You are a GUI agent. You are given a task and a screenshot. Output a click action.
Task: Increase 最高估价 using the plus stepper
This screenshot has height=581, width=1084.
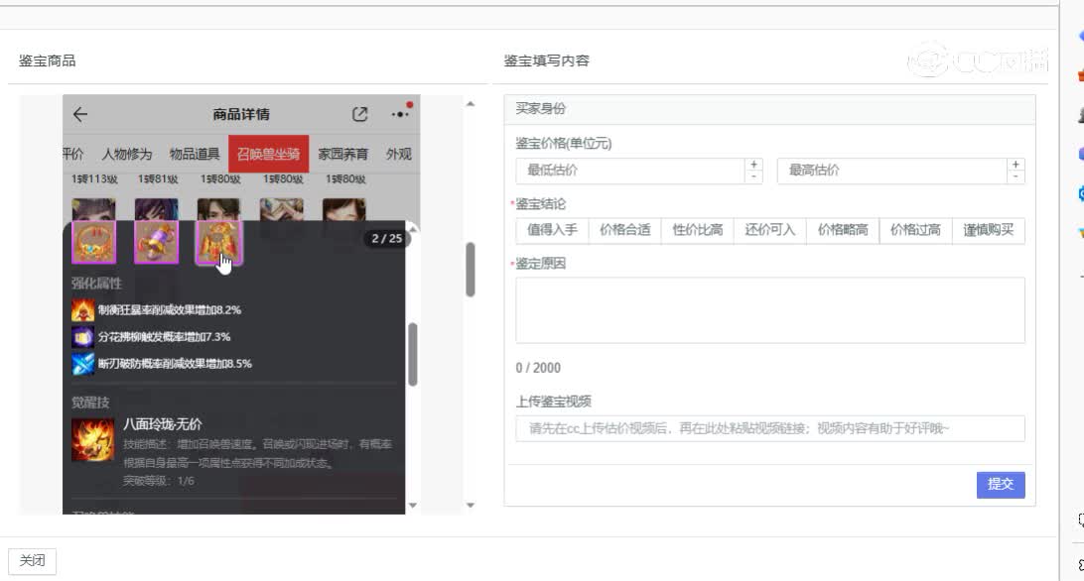click(x=1016, y=165)
